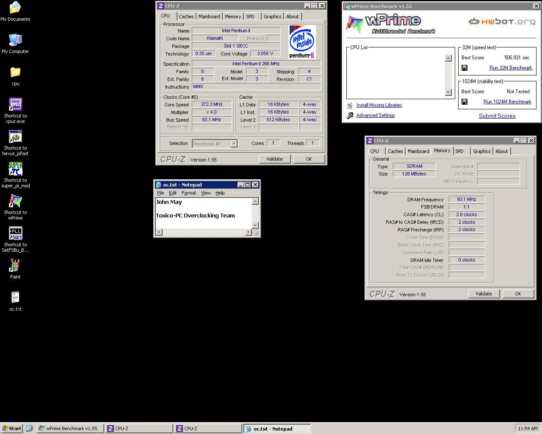Click the Notepad title bar icon
Image resolution: width=542 pixels, height=434 pixels.
coord(159,185)
